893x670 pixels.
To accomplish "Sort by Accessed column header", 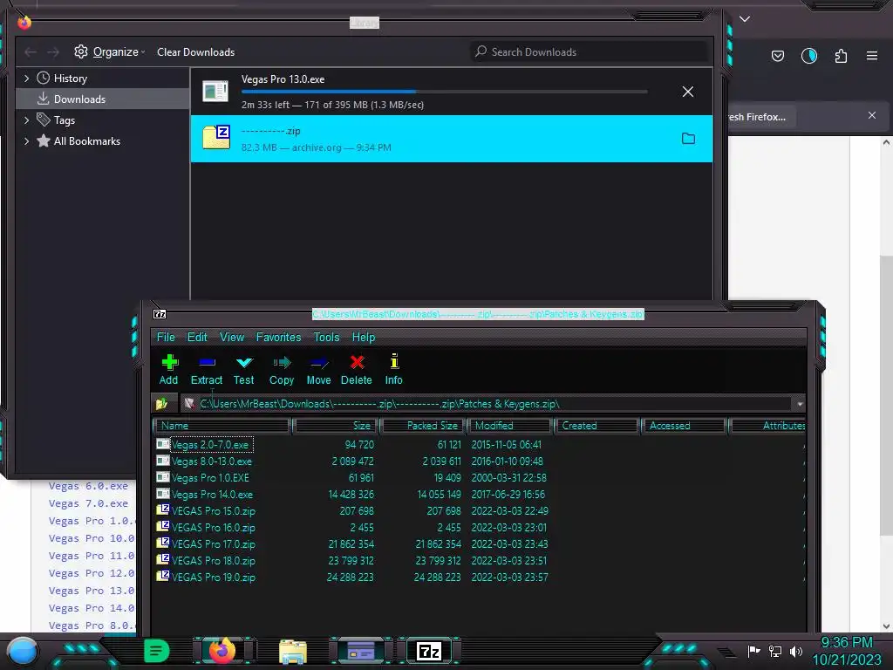I will point(685,426).
